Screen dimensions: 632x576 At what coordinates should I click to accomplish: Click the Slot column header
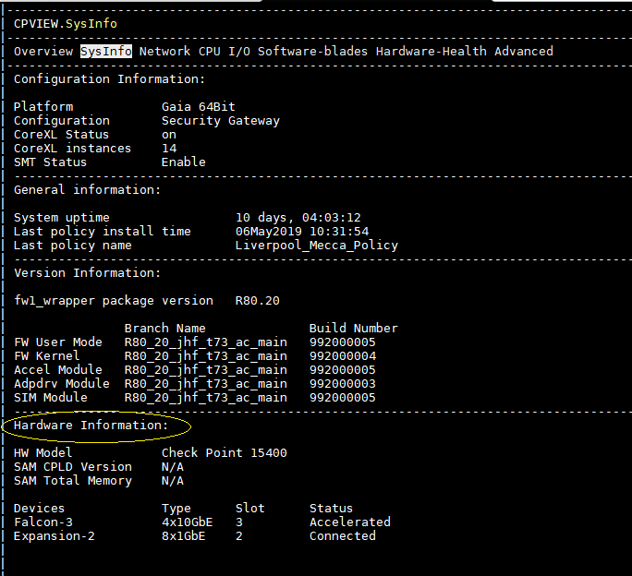249,509
